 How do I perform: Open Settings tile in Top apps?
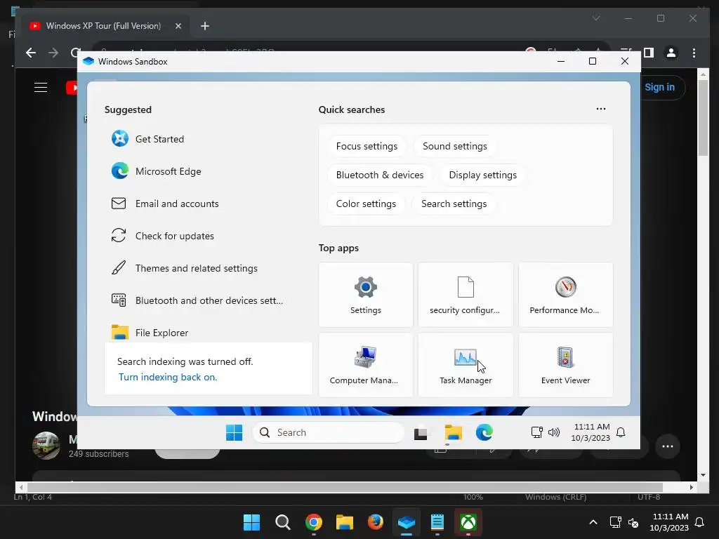click(365, 295)
